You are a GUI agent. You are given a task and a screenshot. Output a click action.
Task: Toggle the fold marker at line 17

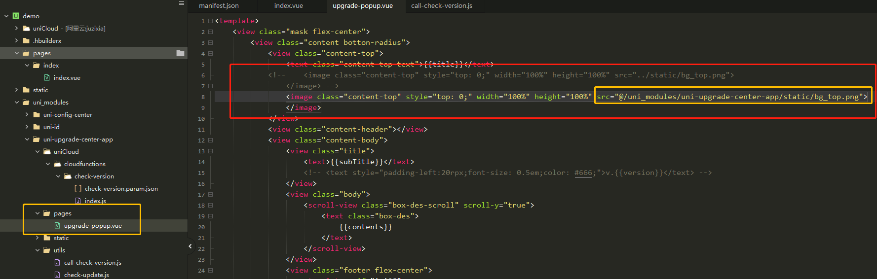[210, 195]
